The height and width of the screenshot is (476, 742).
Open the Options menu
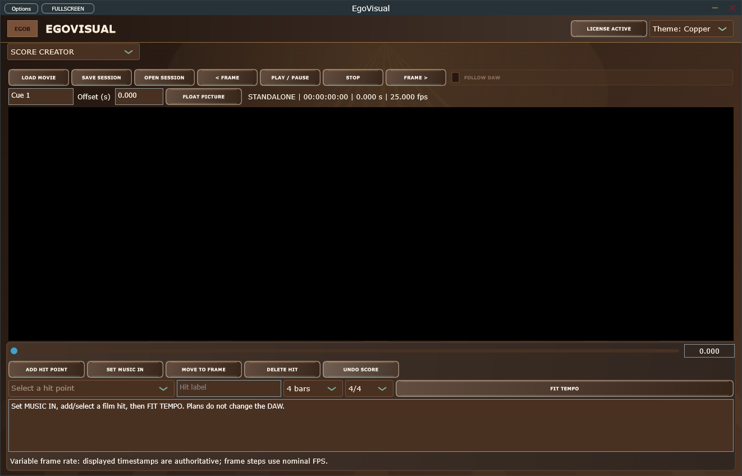point(21,8)
